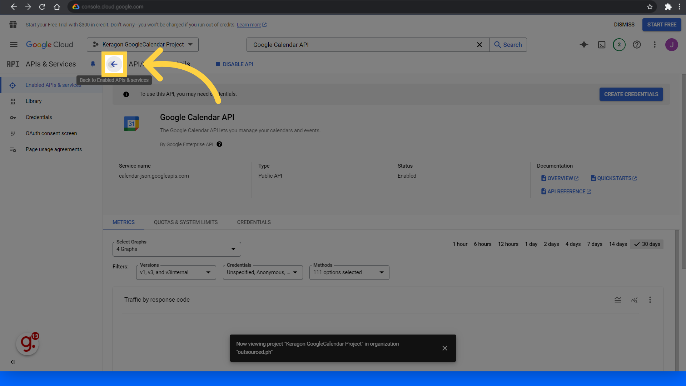Click the browser forward arrow
The image size is (686, 386).
coord(28,7)
